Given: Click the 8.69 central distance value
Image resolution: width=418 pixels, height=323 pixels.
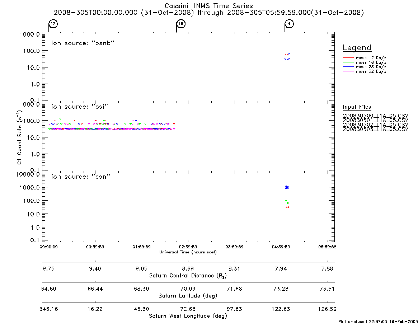Looking at the screenshot, I should point(188,268).
